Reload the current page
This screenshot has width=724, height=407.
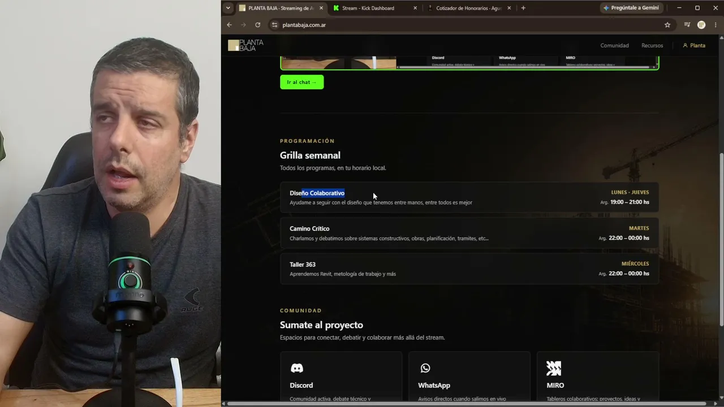point(257,25)
